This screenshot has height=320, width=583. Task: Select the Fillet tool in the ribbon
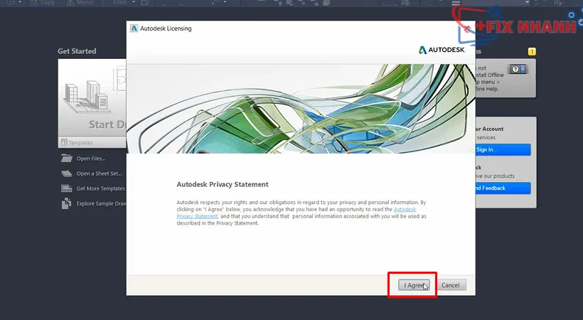coord(119,3)
